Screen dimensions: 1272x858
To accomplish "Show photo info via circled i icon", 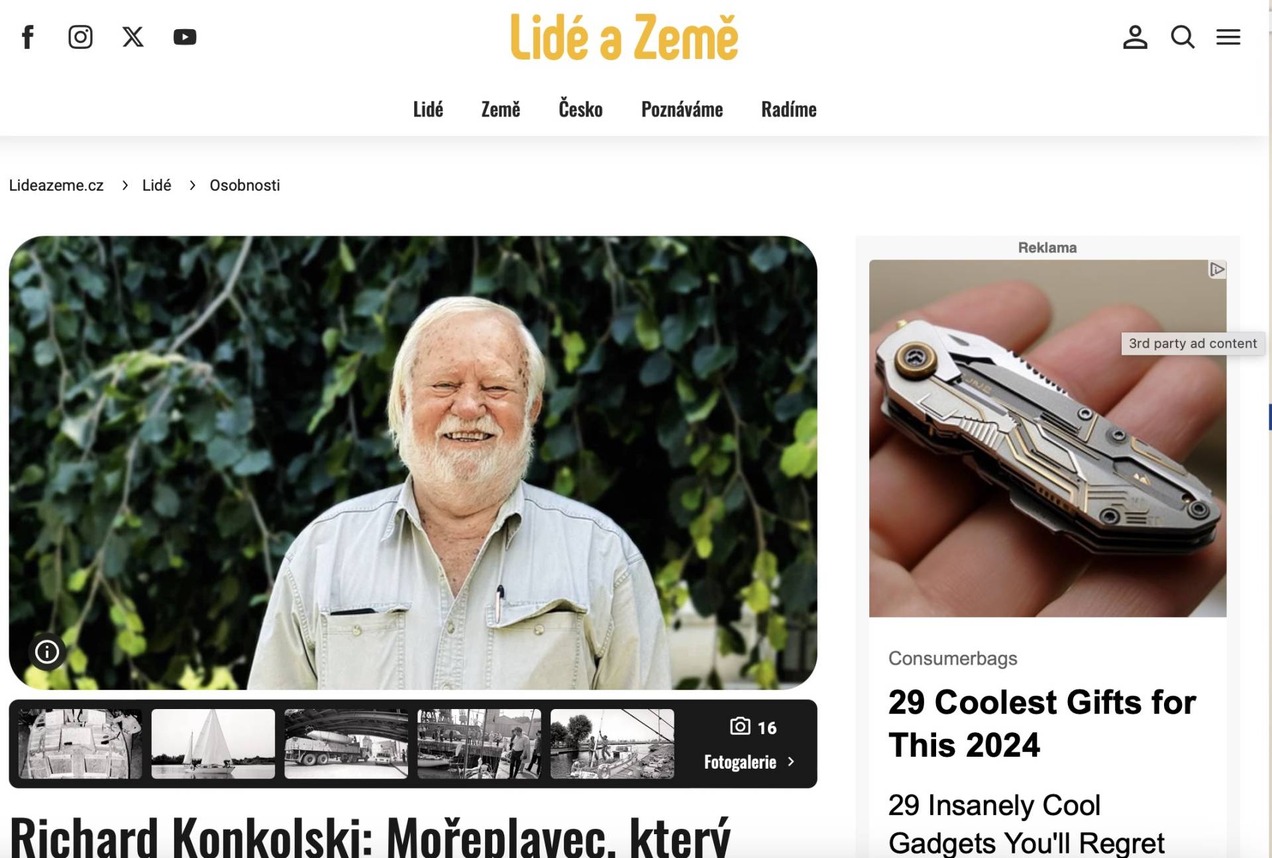I will click(47, 652).
